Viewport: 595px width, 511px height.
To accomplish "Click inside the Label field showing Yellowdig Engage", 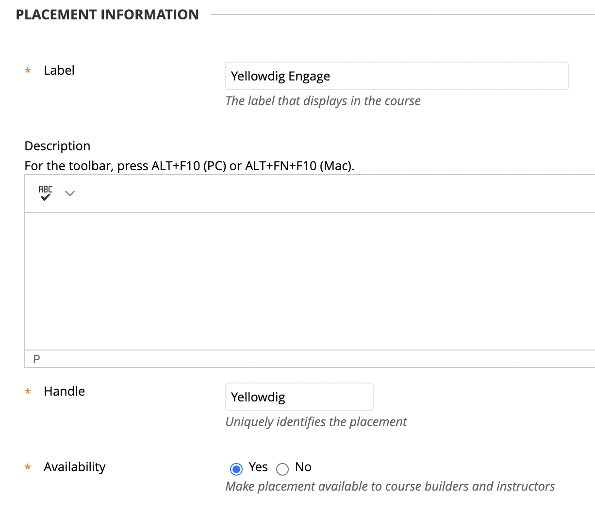I will click(x=397, y=76).
